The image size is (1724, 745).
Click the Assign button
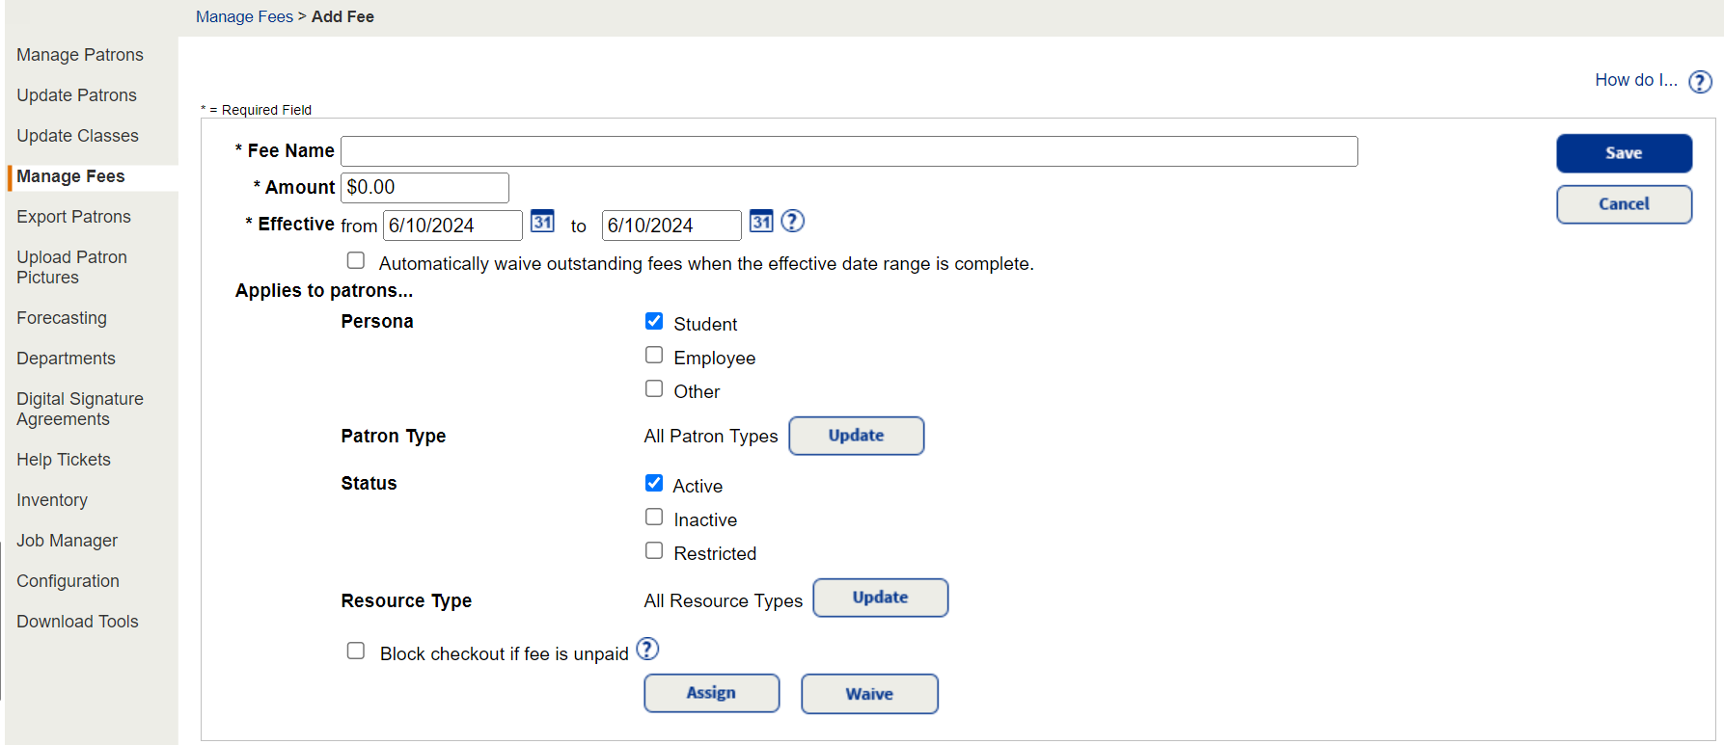(x=712, y=693)
